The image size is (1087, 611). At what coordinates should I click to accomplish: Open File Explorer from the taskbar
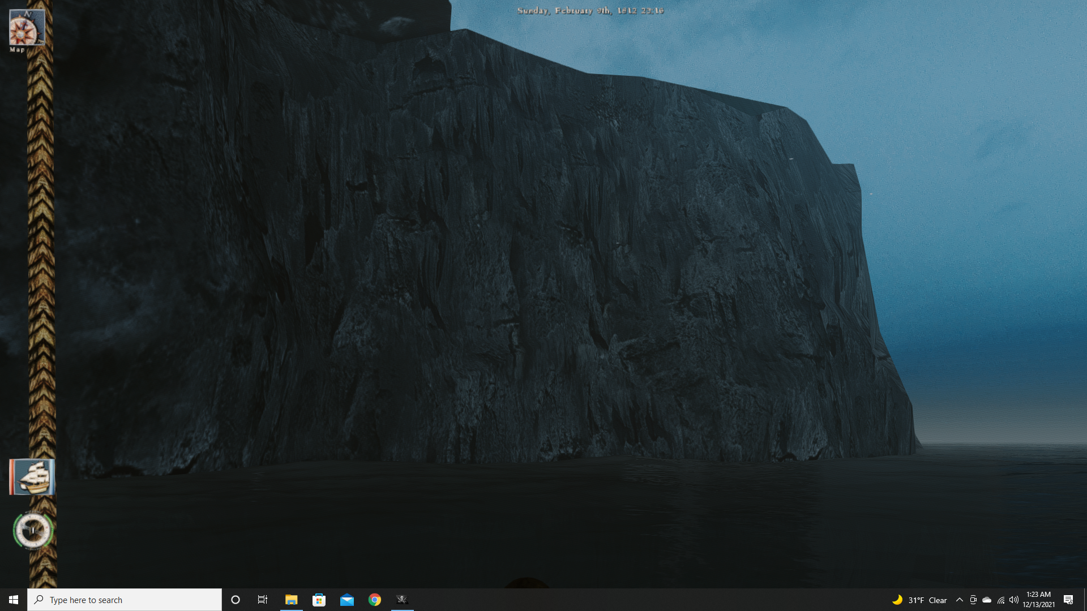pos(291,600)
